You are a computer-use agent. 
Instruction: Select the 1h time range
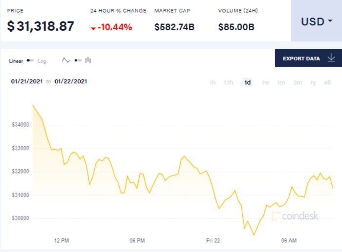[x=213, y=82]
